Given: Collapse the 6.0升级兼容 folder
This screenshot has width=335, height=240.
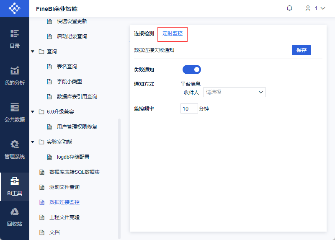Looking at the screenshot, I should (33, 112).
